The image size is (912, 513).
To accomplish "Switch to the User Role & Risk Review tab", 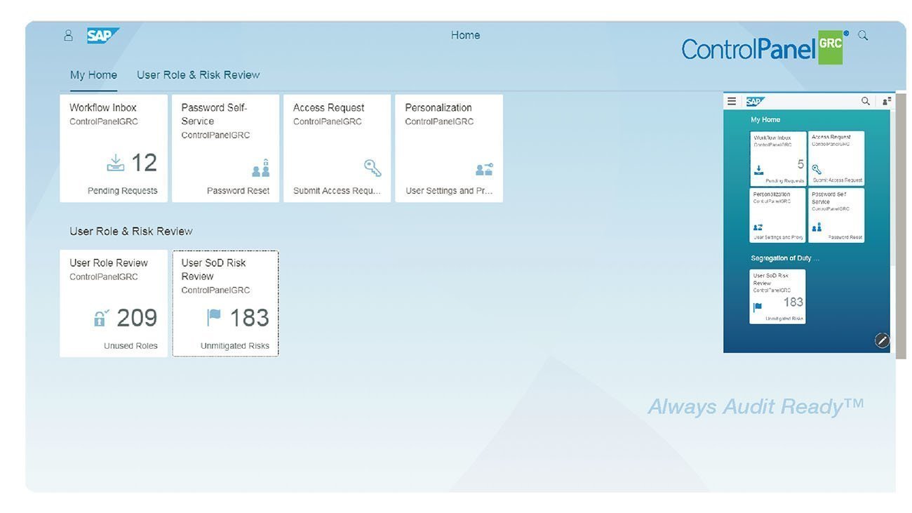I will point(198,75).
